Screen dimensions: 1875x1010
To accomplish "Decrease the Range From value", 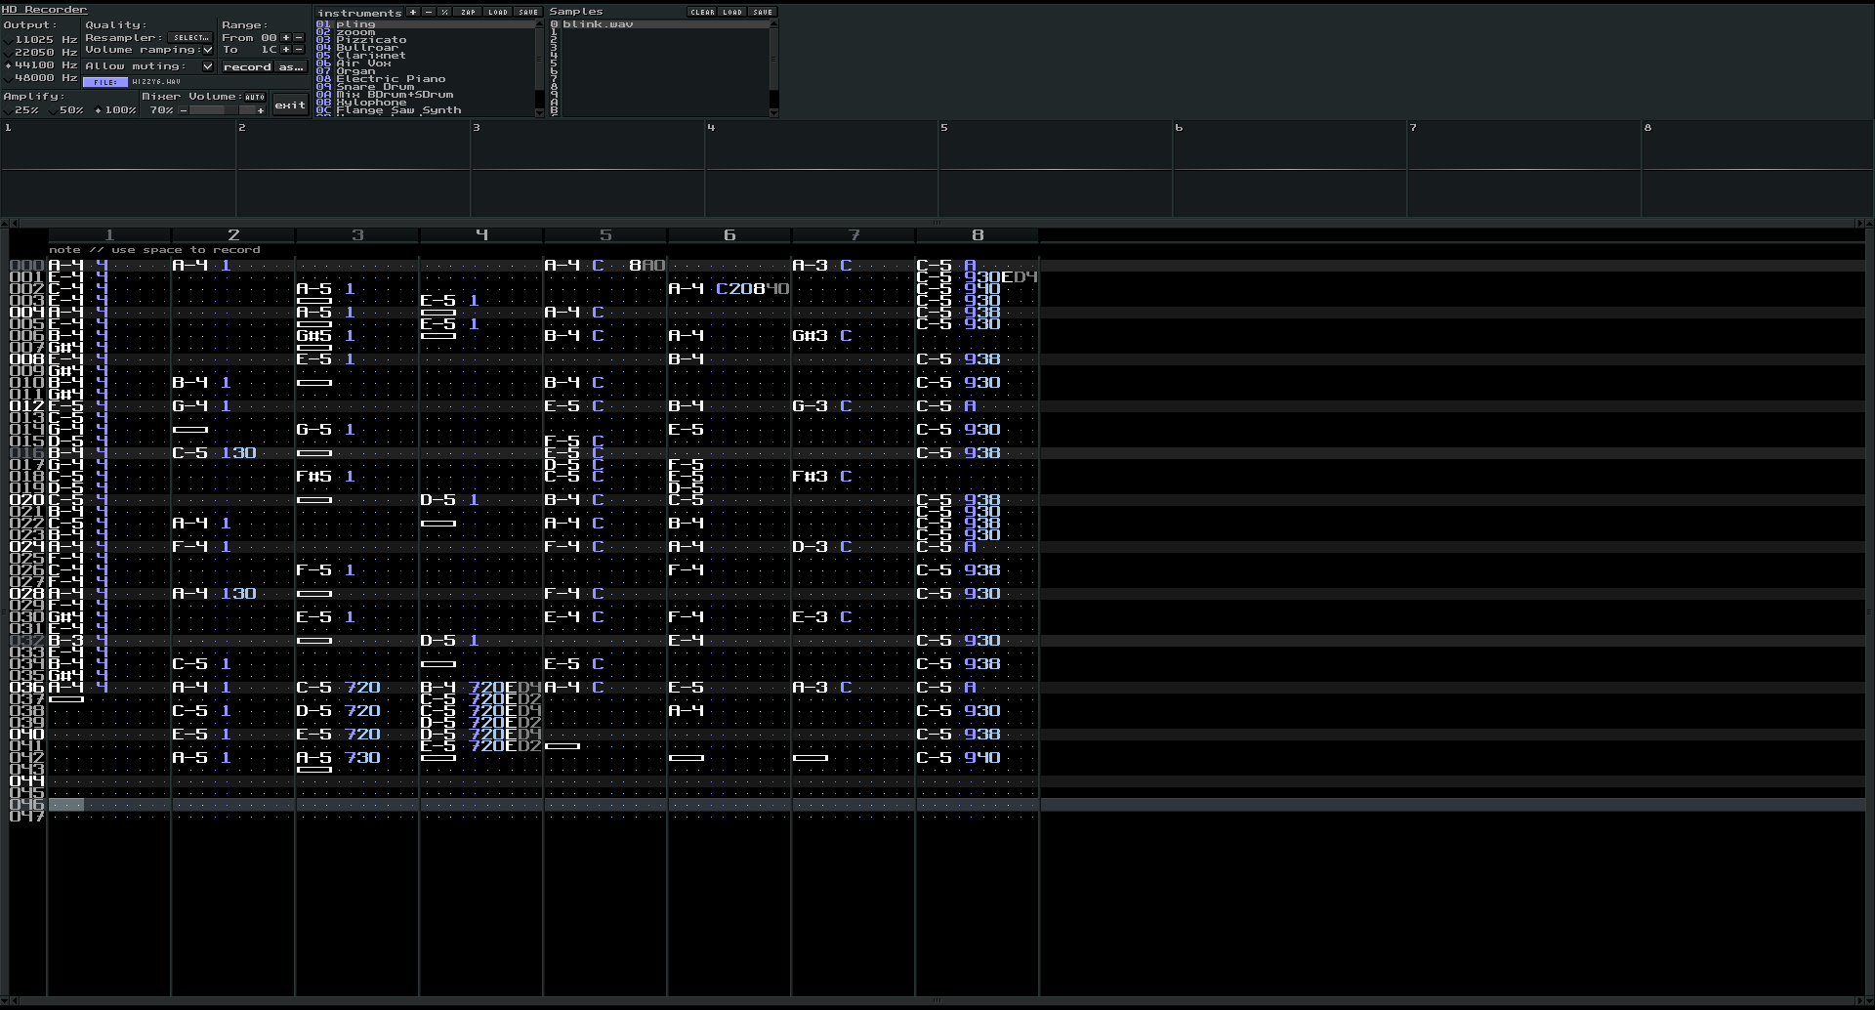I will click(299, 37).
